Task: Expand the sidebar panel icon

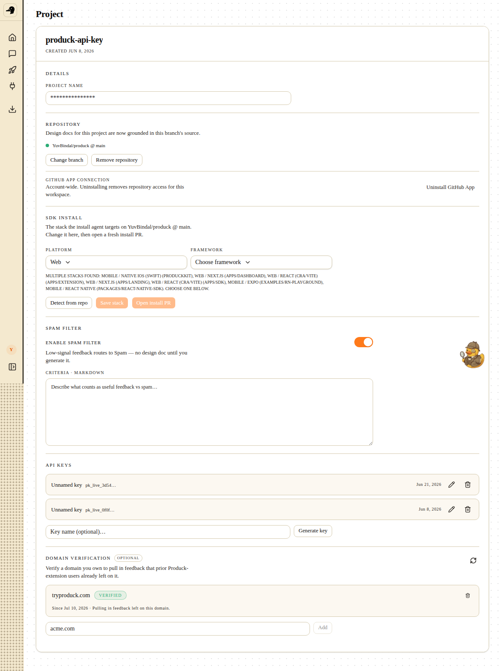Action: (12, 367)
